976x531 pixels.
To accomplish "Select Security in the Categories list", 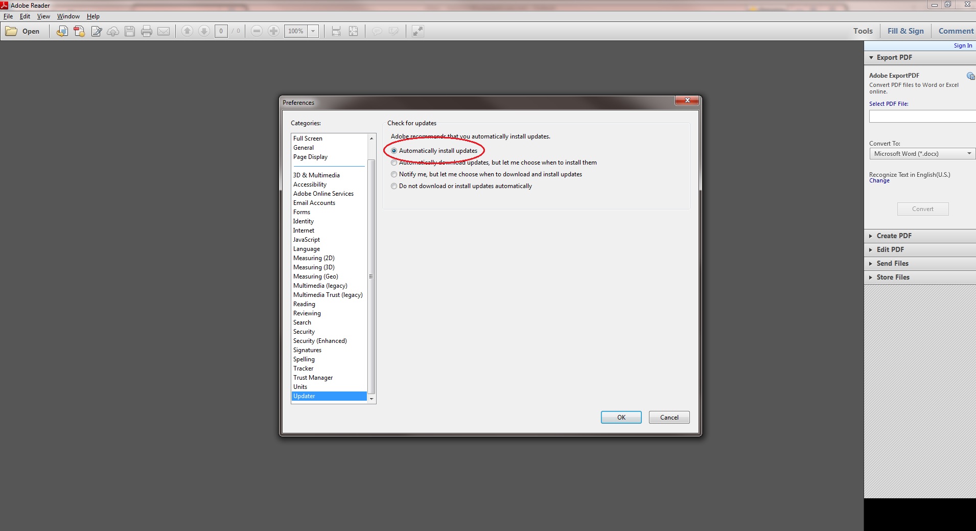I will point(304,331).
